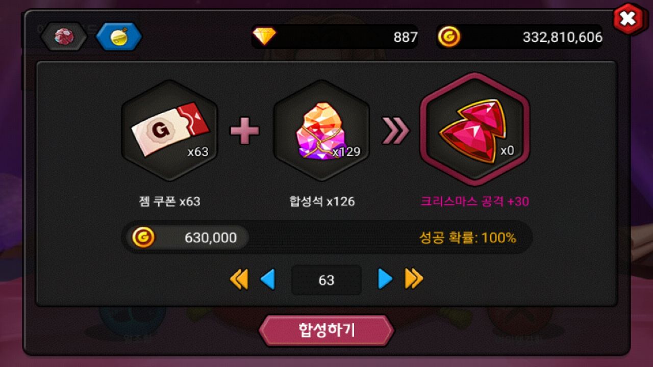653x367 pixels.
Task: Tap the pink plus sign between ingredients
Action: [245, 131]
